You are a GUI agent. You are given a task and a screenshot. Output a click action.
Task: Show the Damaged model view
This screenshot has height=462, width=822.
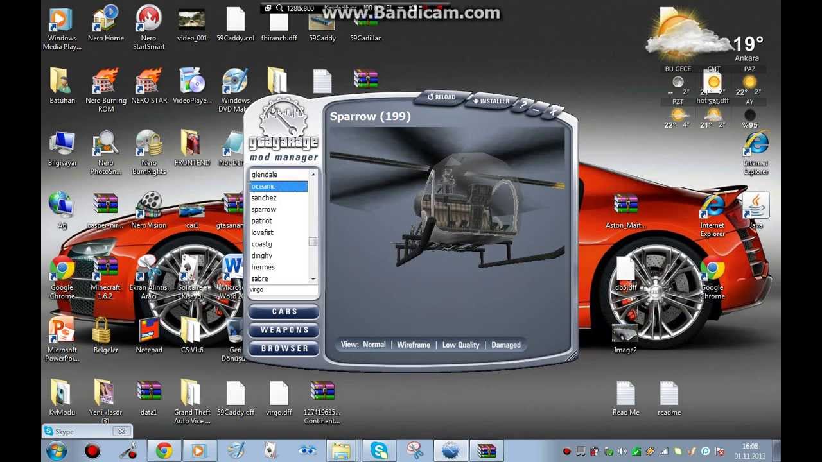[x=506, y=345]
